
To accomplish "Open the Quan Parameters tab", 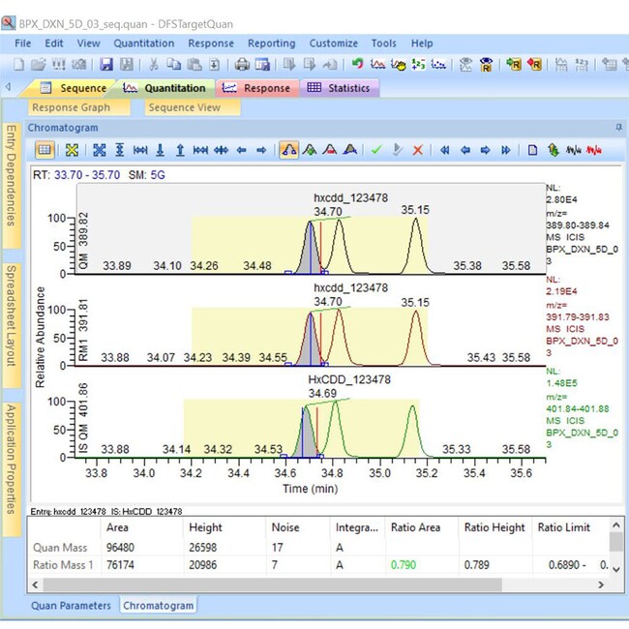I will point(73,606).
